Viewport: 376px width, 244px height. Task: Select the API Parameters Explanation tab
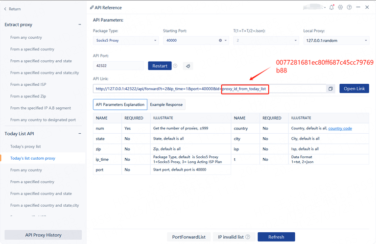(x=120, y=104)
